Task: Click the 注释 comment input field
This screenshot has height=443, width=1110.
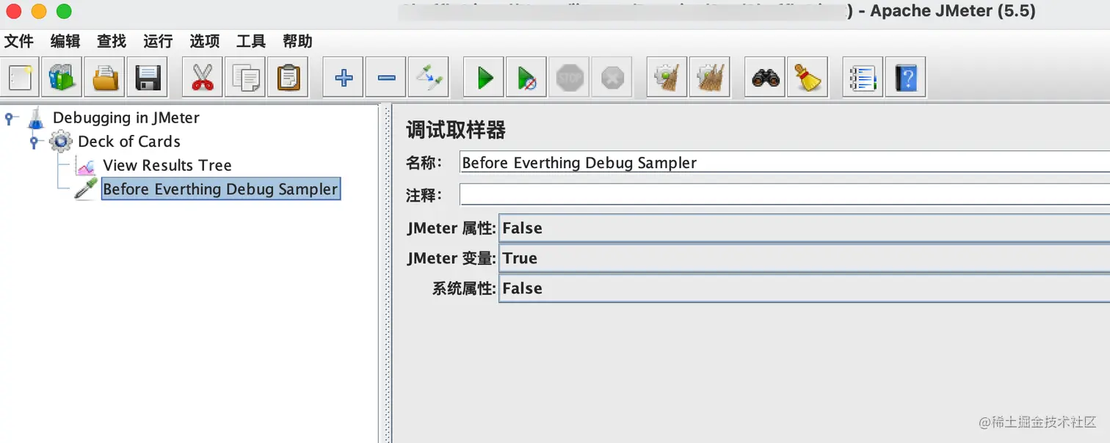Action: [x=785, y=195]
